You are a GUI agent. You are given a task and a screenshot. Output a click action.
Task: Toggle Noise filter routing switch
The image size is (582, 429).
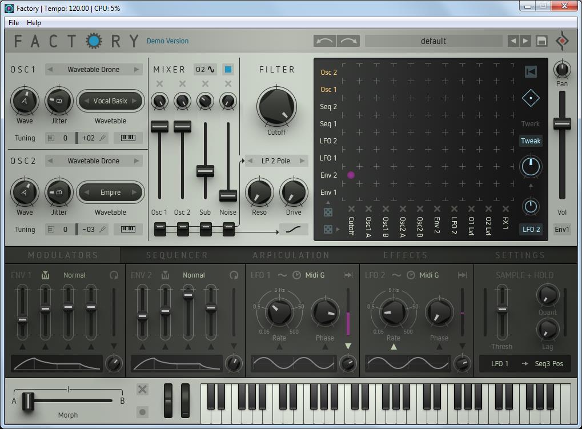point(228,229)
